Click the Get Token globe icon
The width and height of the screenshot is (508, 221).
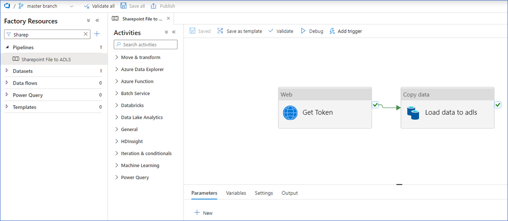point(290,113)
